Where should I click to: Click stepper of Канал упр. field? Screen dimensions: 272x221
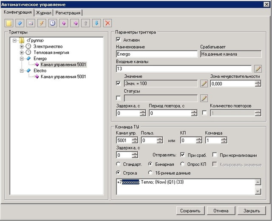tap(135, 140)
